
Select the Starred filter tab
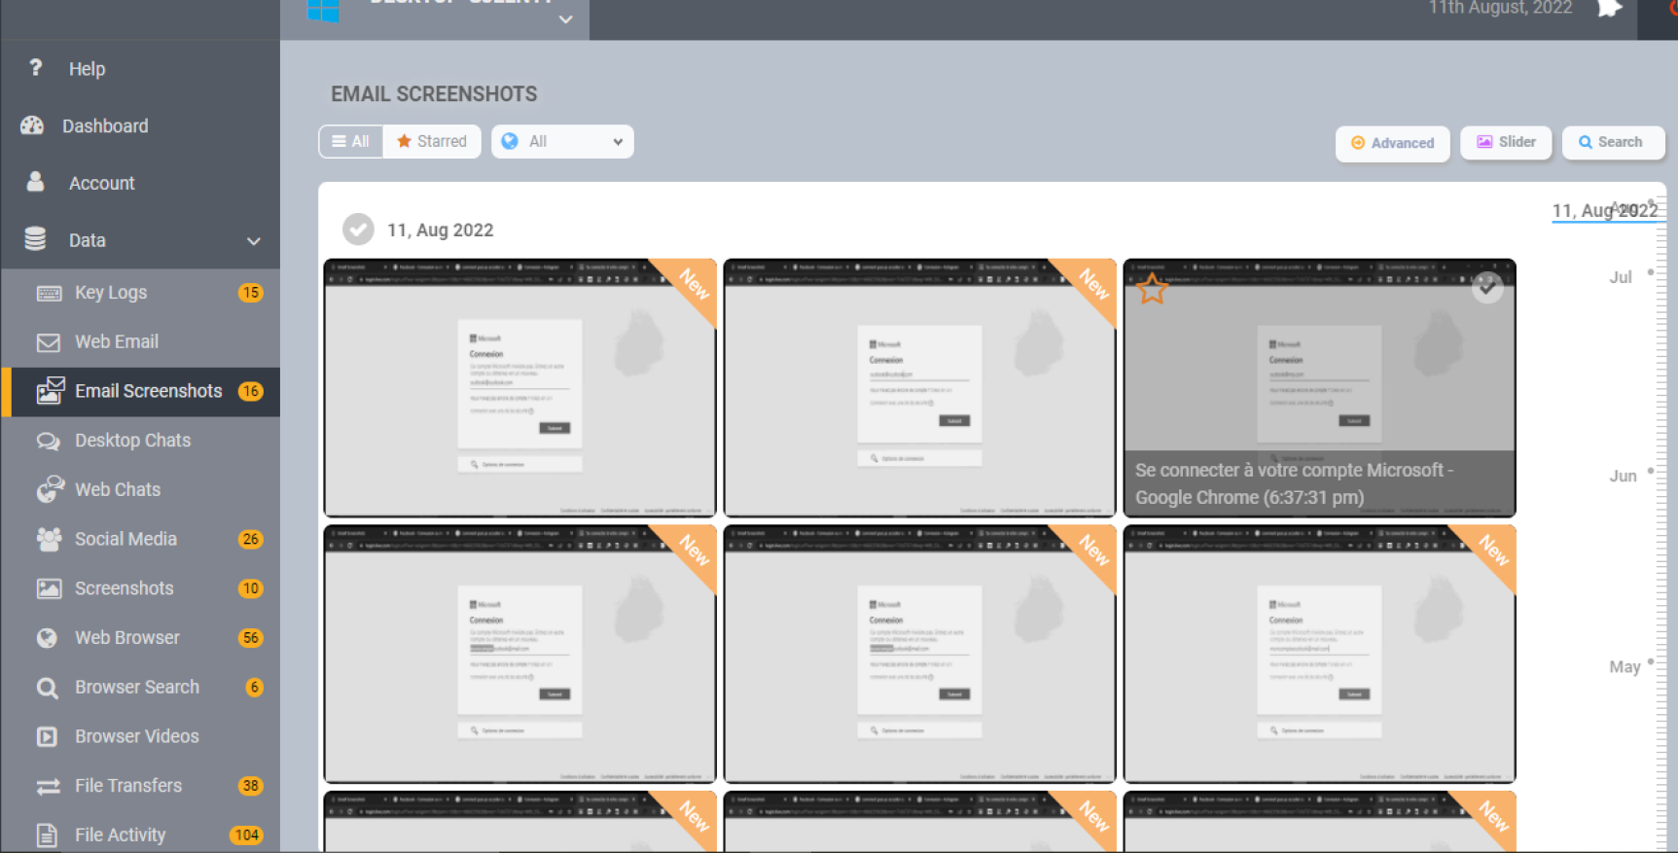(432, 141)
